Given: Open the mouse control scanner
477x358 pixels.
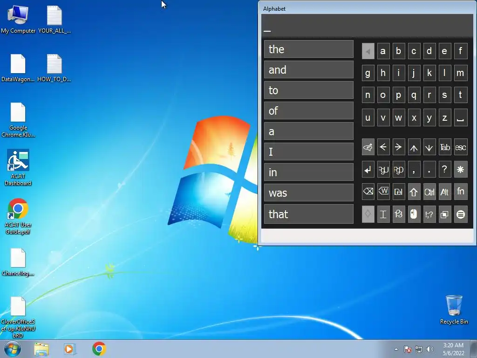Looking at the screenshot, I should [x=414, y=214].
